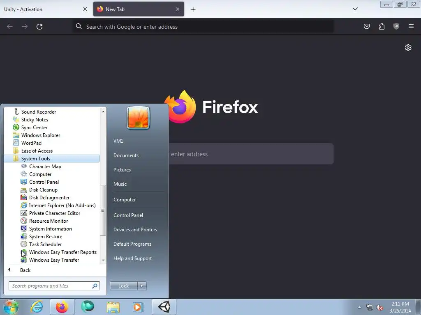The image size is (421, 315).
Task: Open Computer in Start menu right pane
Action: click(125, 200)
